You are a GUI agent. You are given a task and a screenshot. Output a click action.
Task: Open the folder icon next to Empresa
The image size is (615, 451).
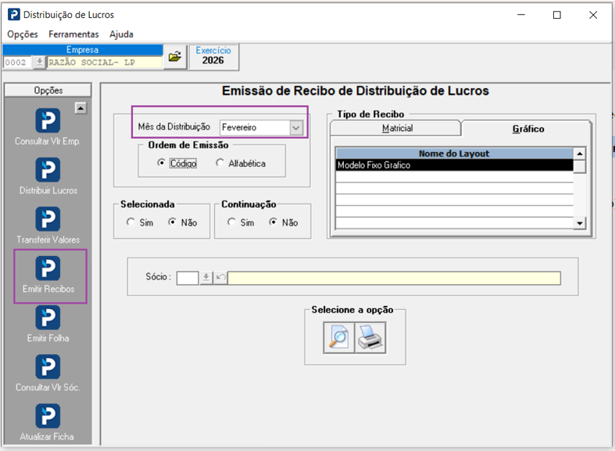[175, 57]
